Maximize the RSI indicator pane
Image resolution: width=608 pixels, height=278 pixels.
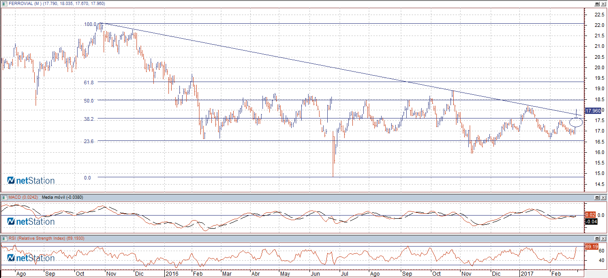coord(597,238)
